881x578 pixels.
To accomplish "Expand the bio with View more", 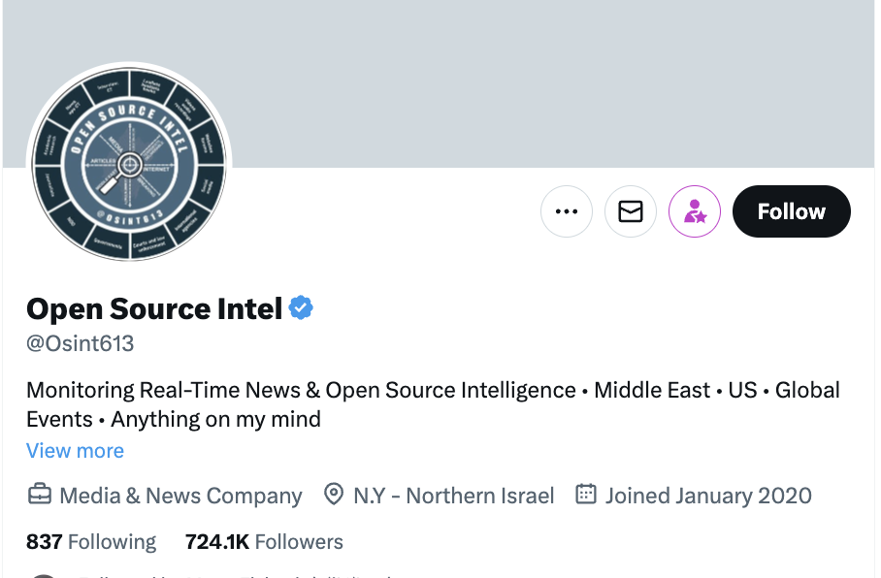I will pyautogui.click(x=75, y=451).
